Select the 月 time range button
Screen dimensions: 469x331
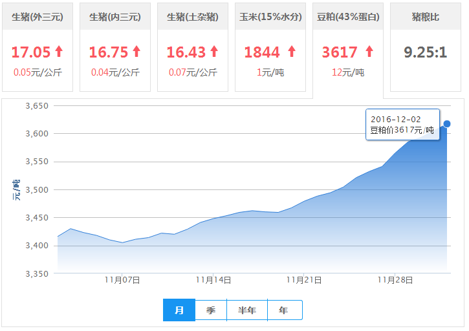point(179,310)
